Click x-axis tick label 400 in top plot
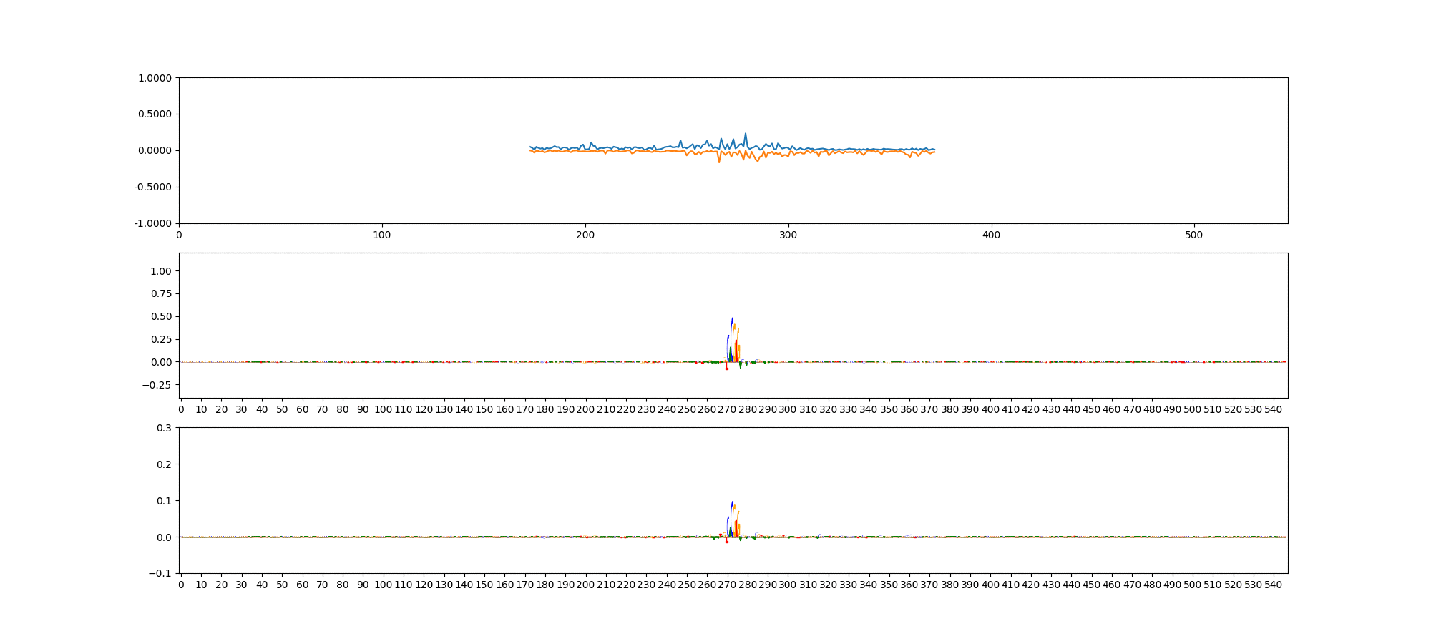The width and height of the screenshot is (1431, 644). 991,235
